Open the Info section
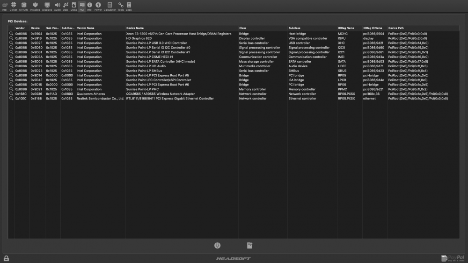The width and height of the screenshot is (468, 263). click(89, 6)
